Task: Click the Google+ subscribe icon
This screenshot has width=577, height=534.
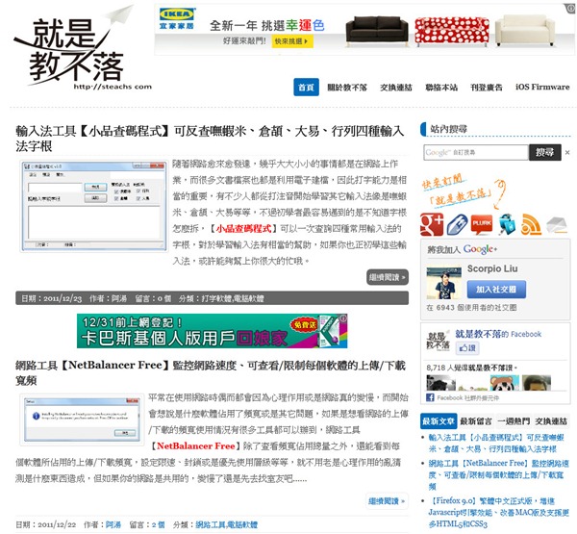Action: click(432, 224)
